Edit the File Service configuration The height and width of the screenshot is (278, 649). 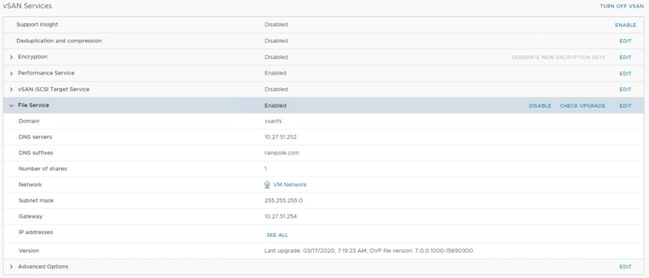625,106
